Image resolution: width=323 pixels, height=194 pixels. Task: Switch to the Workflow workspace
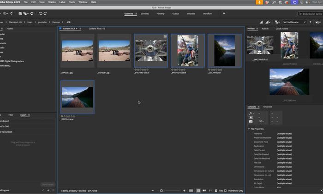pos(208,13)
